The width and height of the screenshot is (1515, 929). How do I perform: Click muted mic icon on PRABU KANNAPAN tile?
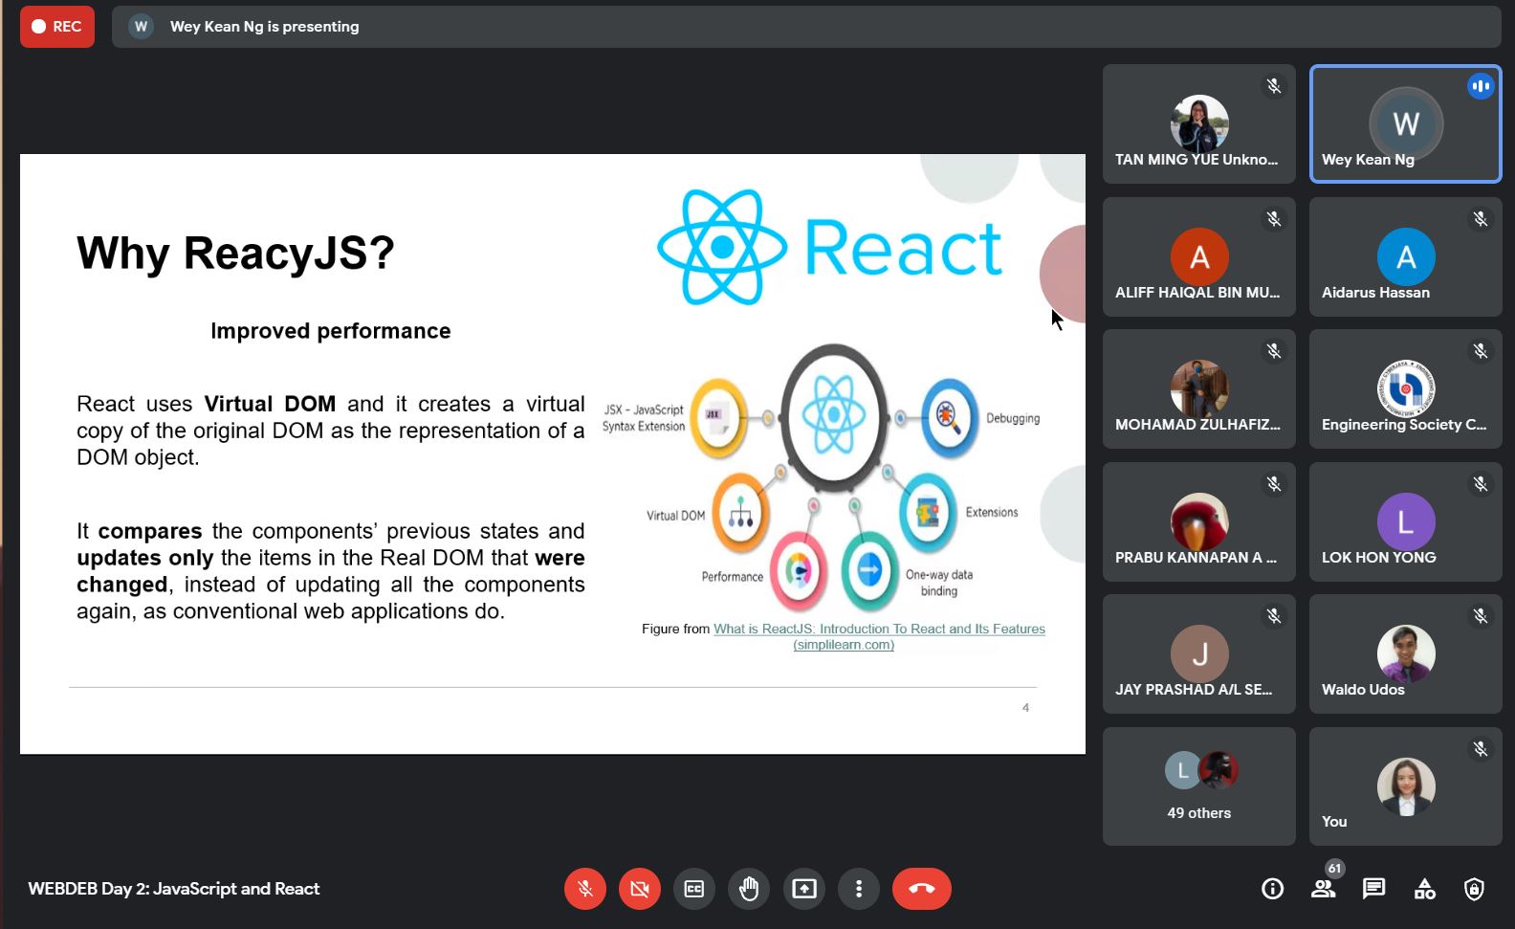1274,484
